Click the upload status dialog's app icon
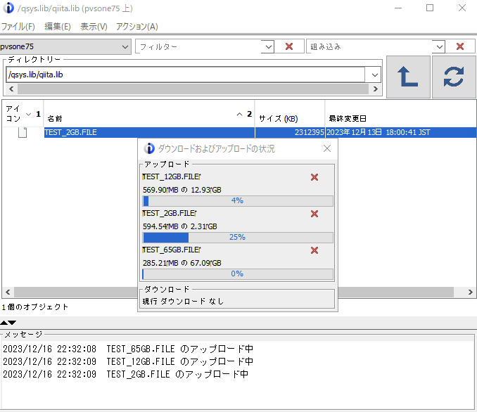Image resolution: width=477 pixels, height=412 pixels. tap(148, 148)
